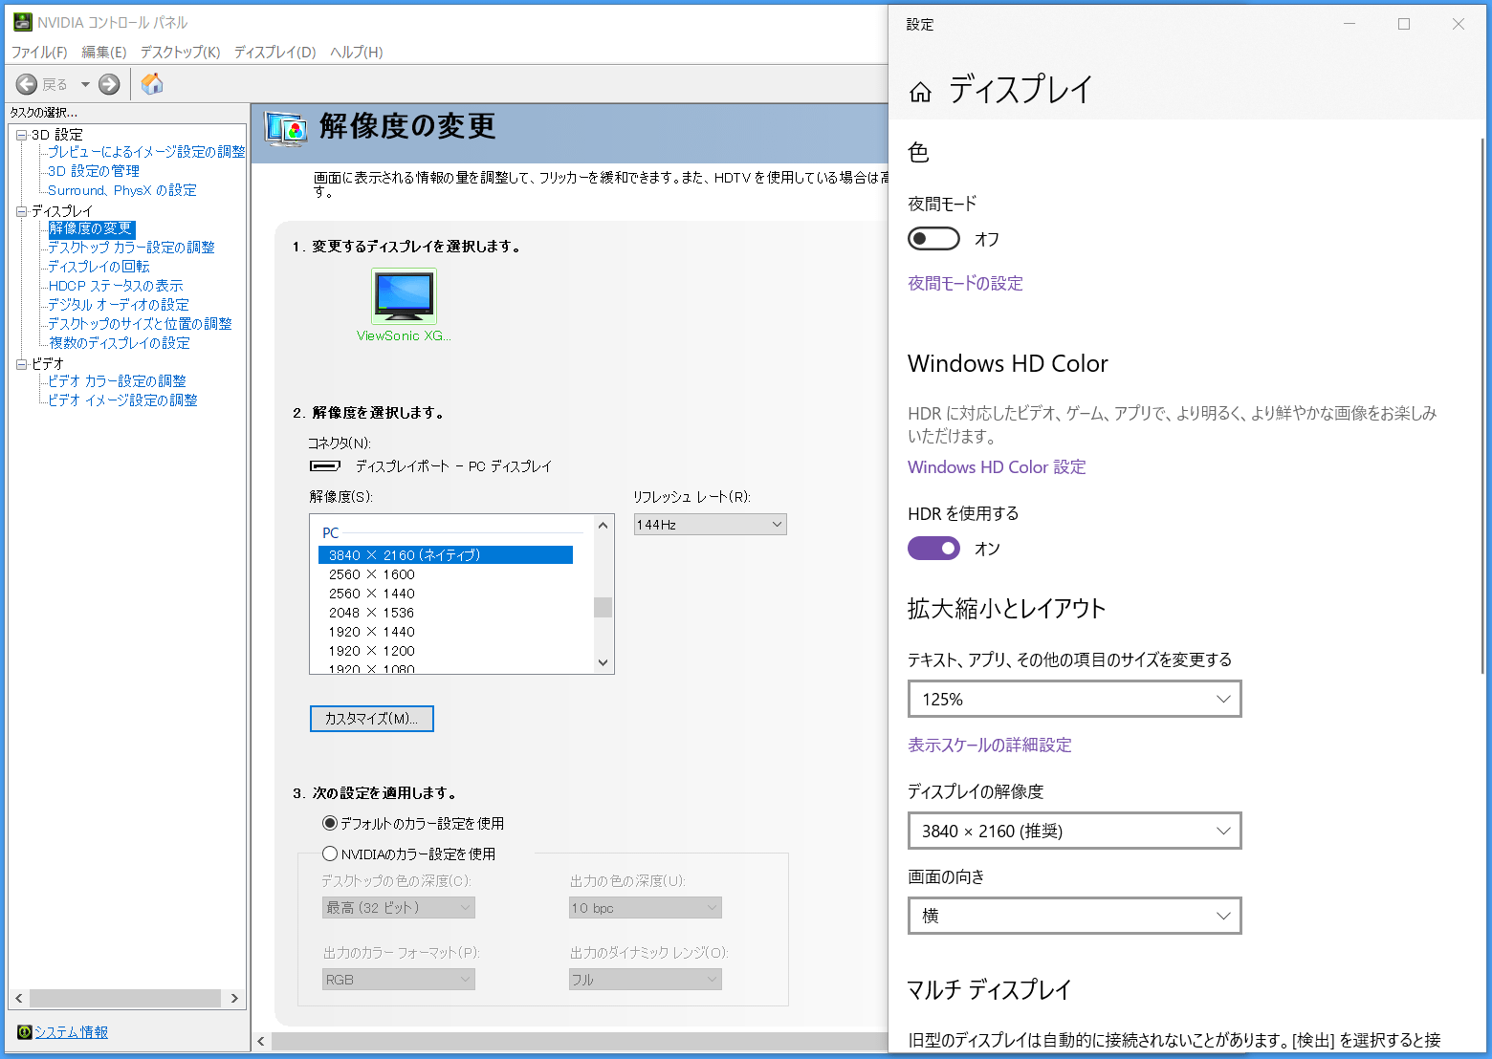Image resolution: width=1492 pixels, height=1059 pixels.
Task: Click resolution list scroll-up arrow
Action: [x=603, y=525]
